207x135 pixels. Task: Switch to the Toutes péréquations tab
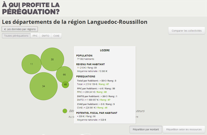pyautogui.click(x=16, y=36)
